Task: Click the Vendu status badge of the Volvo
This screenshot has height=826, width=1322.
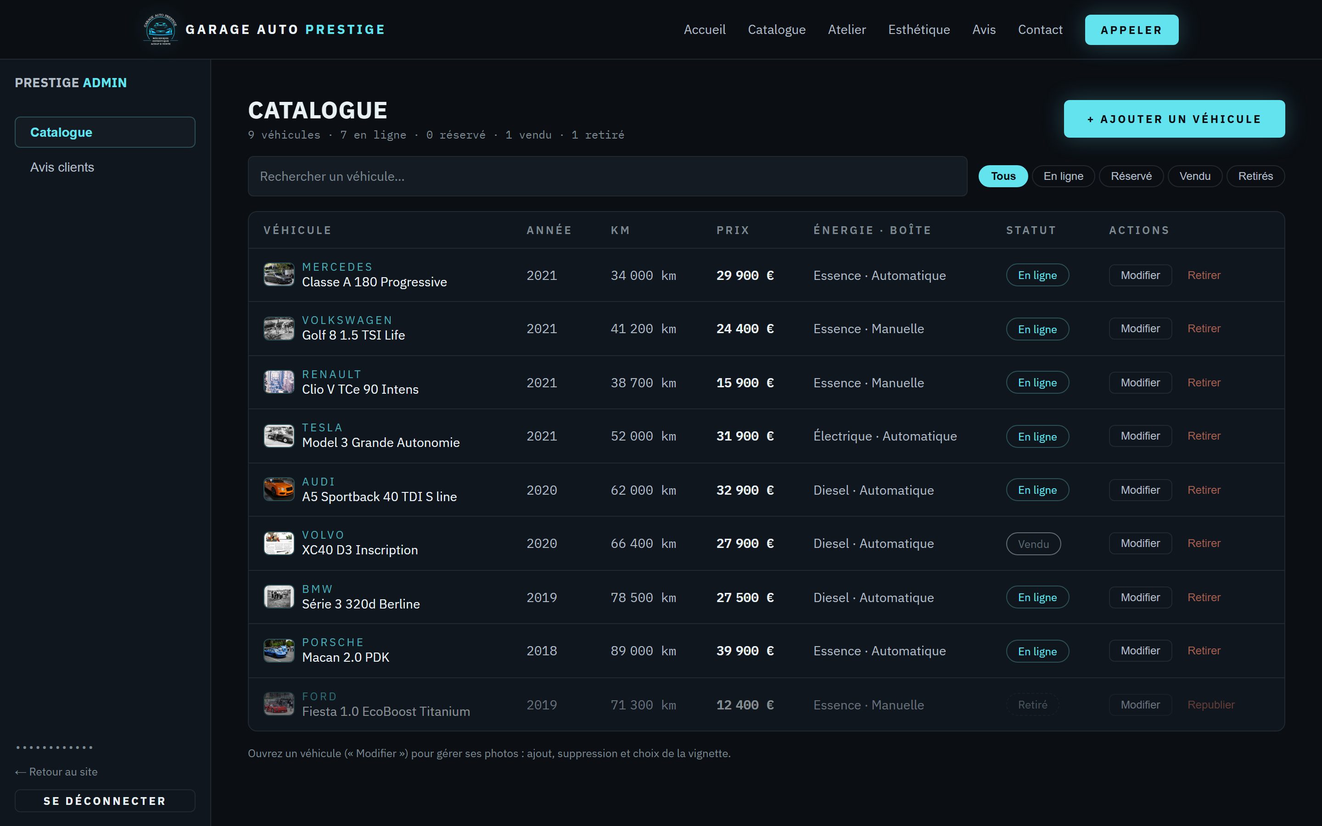Action: point(1034,544)
